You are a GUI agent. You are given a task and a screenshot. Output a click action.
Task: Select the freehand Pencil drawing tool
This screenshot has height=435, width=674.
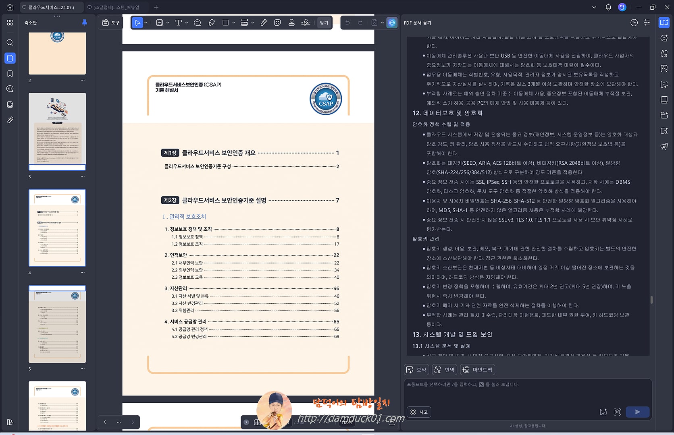[x=212, y=23]
